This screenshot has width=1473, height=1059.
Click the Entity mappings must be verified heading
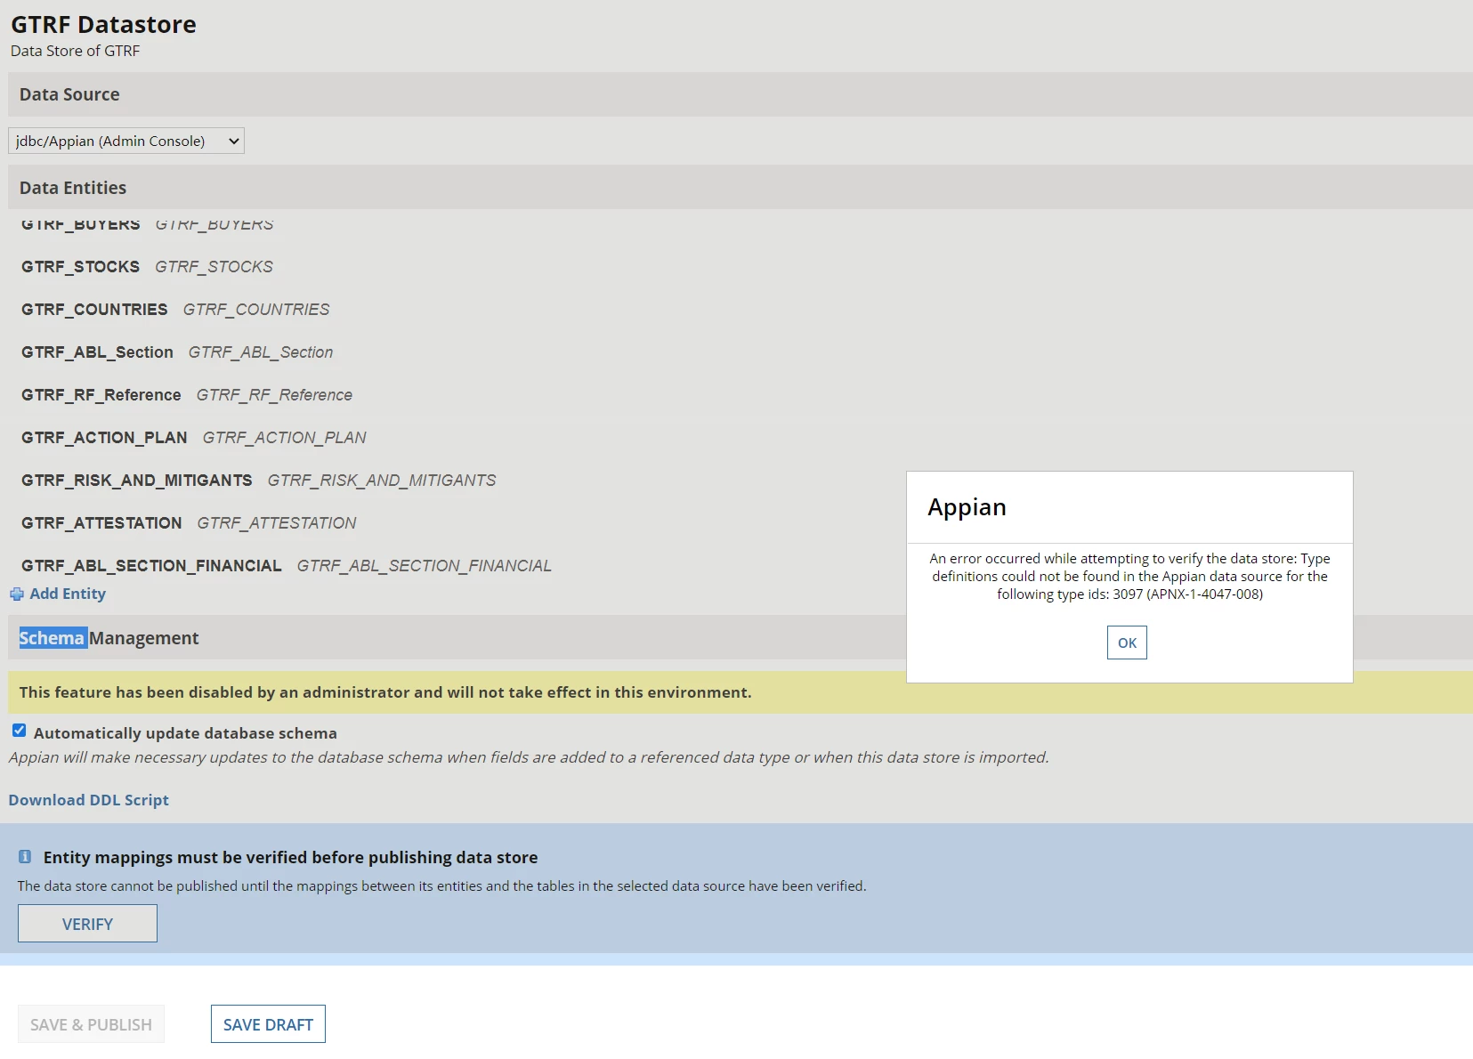tap(290, 857)
